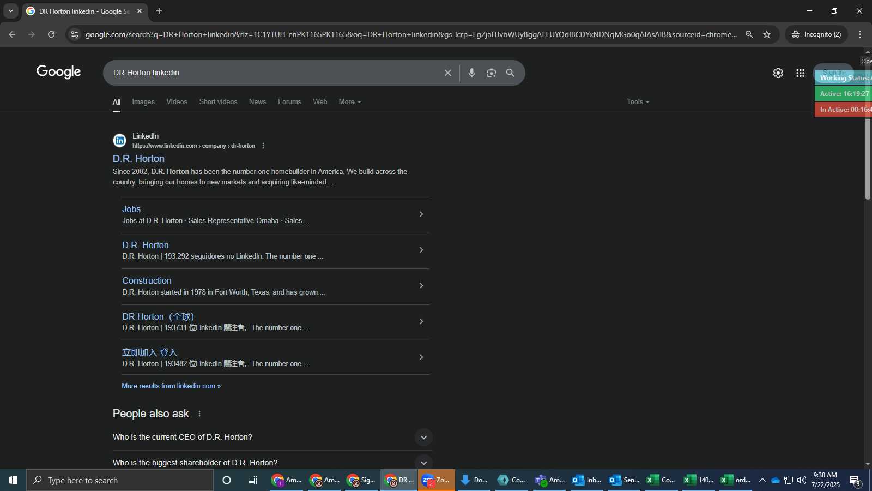Submit search with magnifier icon
Viewport: 872px width, 491px height.
[x=510, y=73]
